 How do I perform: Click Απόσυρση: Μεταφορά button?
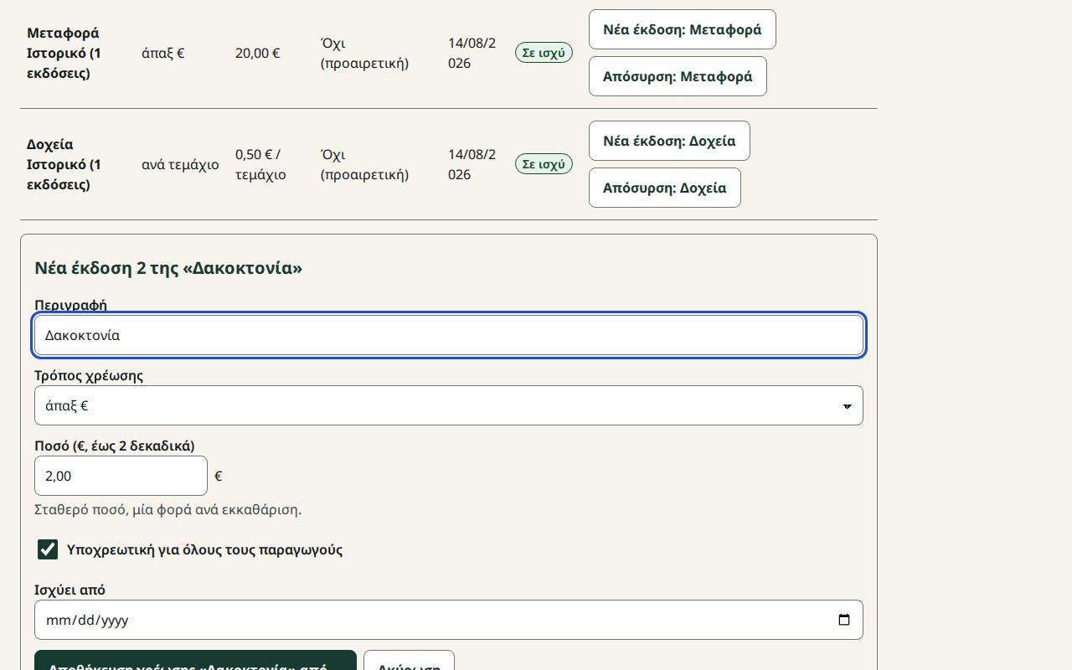tap(678, 76)
